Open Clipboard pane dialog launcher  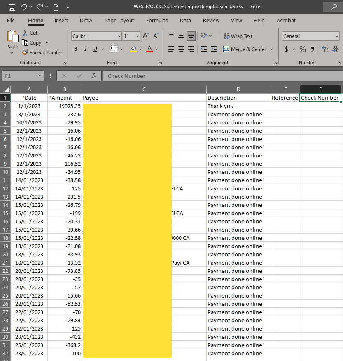(65, 63)
